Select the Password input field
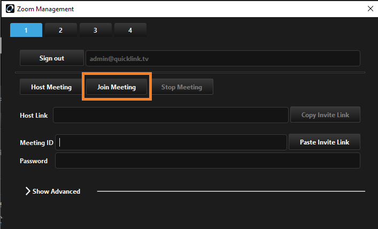This screenshot has width=378, height=229. click(207, 161)
